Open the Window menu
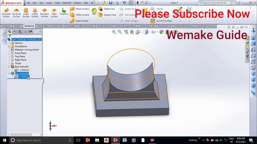The width and height of the screenshot is (257, 144). (78, 3)
